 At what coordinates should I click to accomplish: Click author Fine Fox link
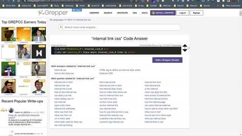(151, 45)
